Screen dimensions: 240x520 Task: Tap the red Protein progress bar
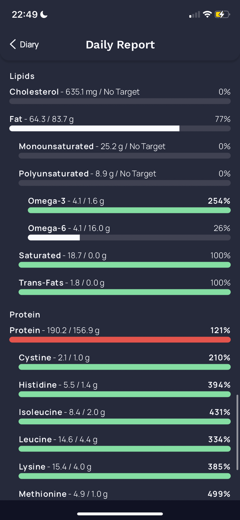coord(120,340)
